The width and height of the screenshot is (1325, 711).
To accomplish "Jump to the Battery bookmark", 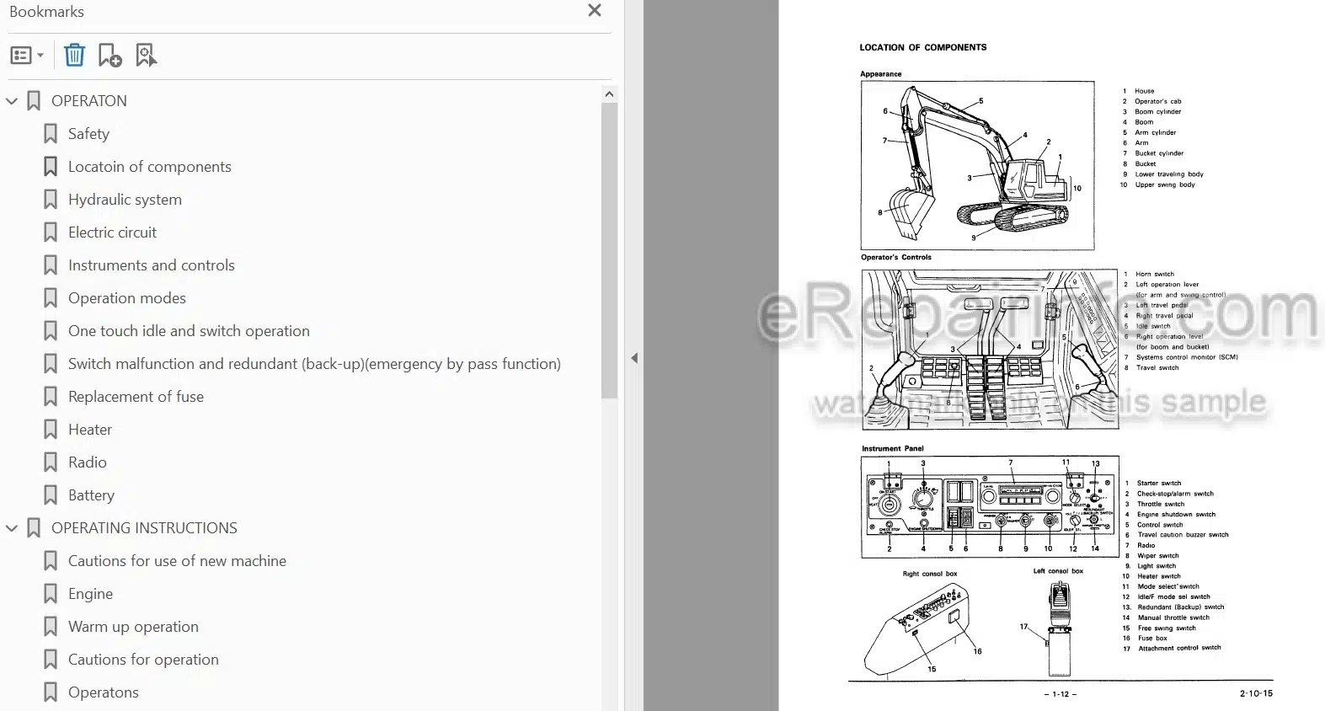I will (91, 495).
